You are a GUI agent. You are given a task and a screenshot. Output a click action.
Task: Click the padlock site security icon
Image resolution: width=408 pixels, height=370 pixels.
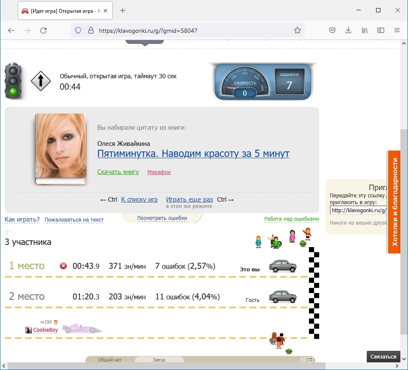(x=91, y=31)
